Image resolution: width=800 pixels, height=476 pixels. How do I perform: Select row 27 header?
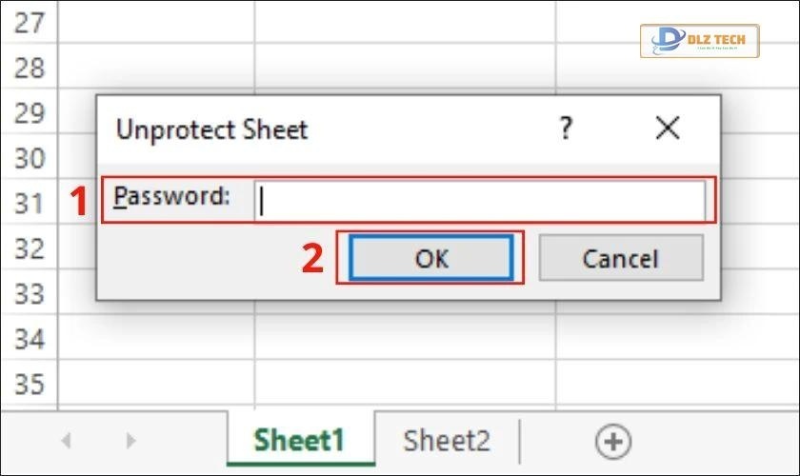click(x=30, y=22)
